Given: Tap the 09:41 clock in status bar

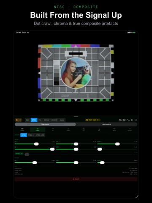Looking at the screenshot, I should (19, 33).
